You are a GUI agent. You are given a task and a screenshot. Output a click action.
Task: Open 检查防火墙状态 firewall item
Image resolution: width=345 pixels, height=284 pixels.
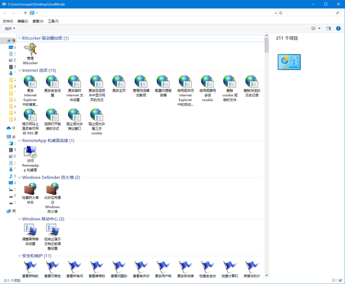[30, 193]
